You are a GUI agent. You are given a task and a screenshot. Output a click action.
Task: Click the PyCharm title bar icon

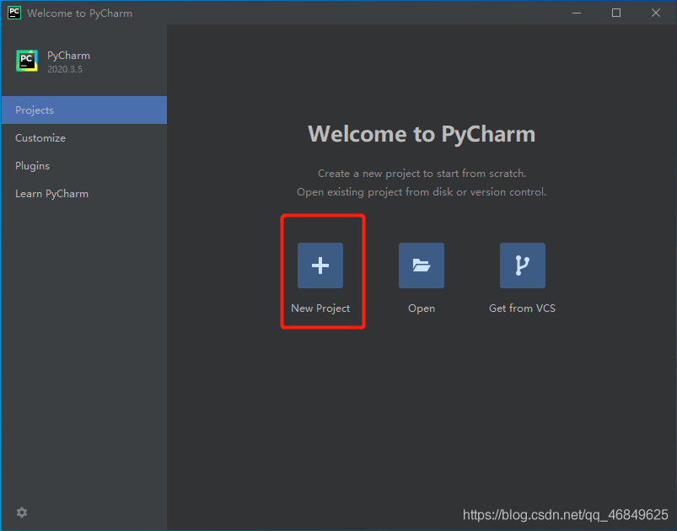coord(14,13)
